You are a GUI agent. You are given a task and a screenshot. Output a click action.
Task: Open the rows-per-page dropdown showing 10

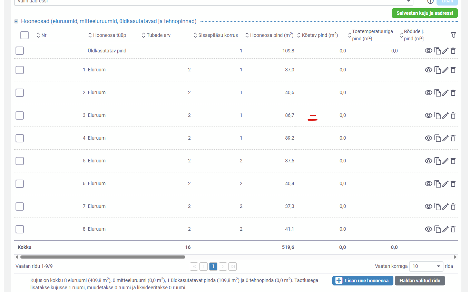(x=426, y=266)
